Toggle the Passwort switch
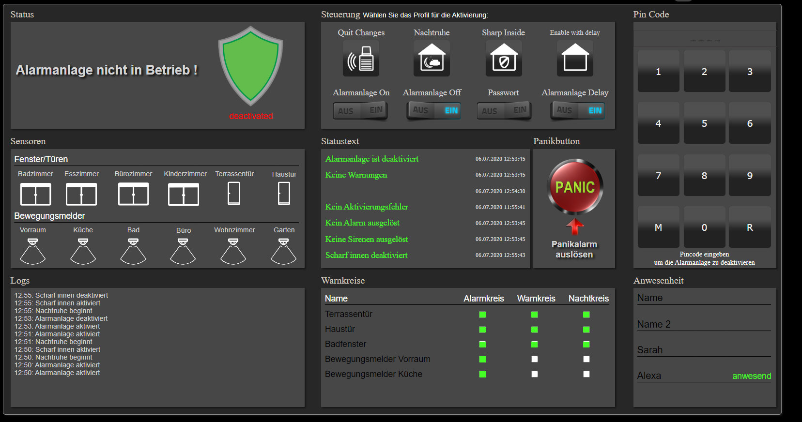Viewport: 802px width, 422px height. (x=504, y=111)
